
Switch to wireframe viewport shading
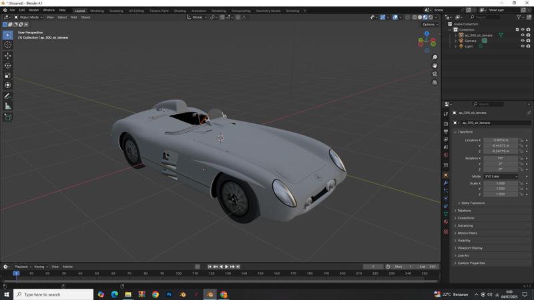(415, 17)
